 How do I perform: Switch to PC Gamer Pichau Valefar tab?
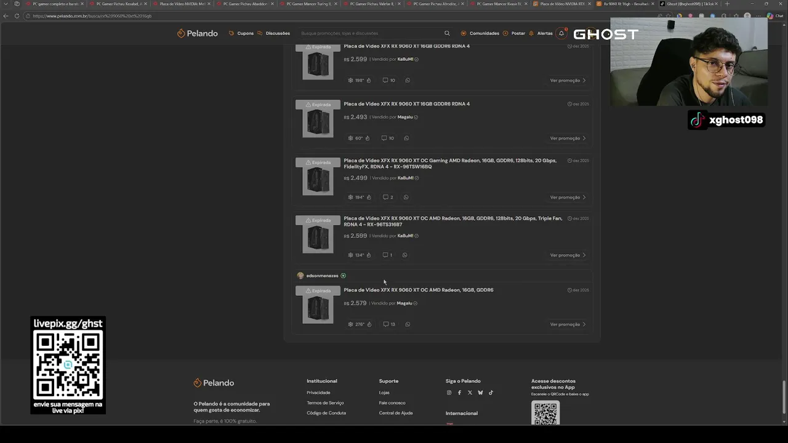point(372,4)
